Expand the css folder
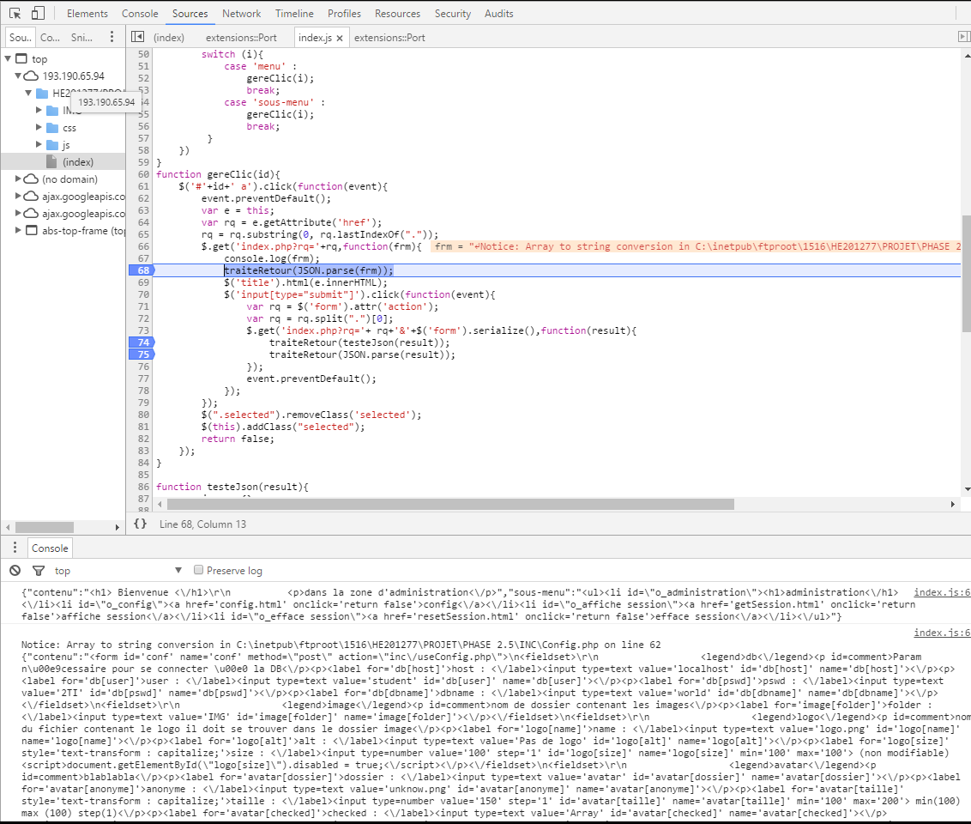The image size is (971, 824). pyautogui.click(x=39, y=127)
